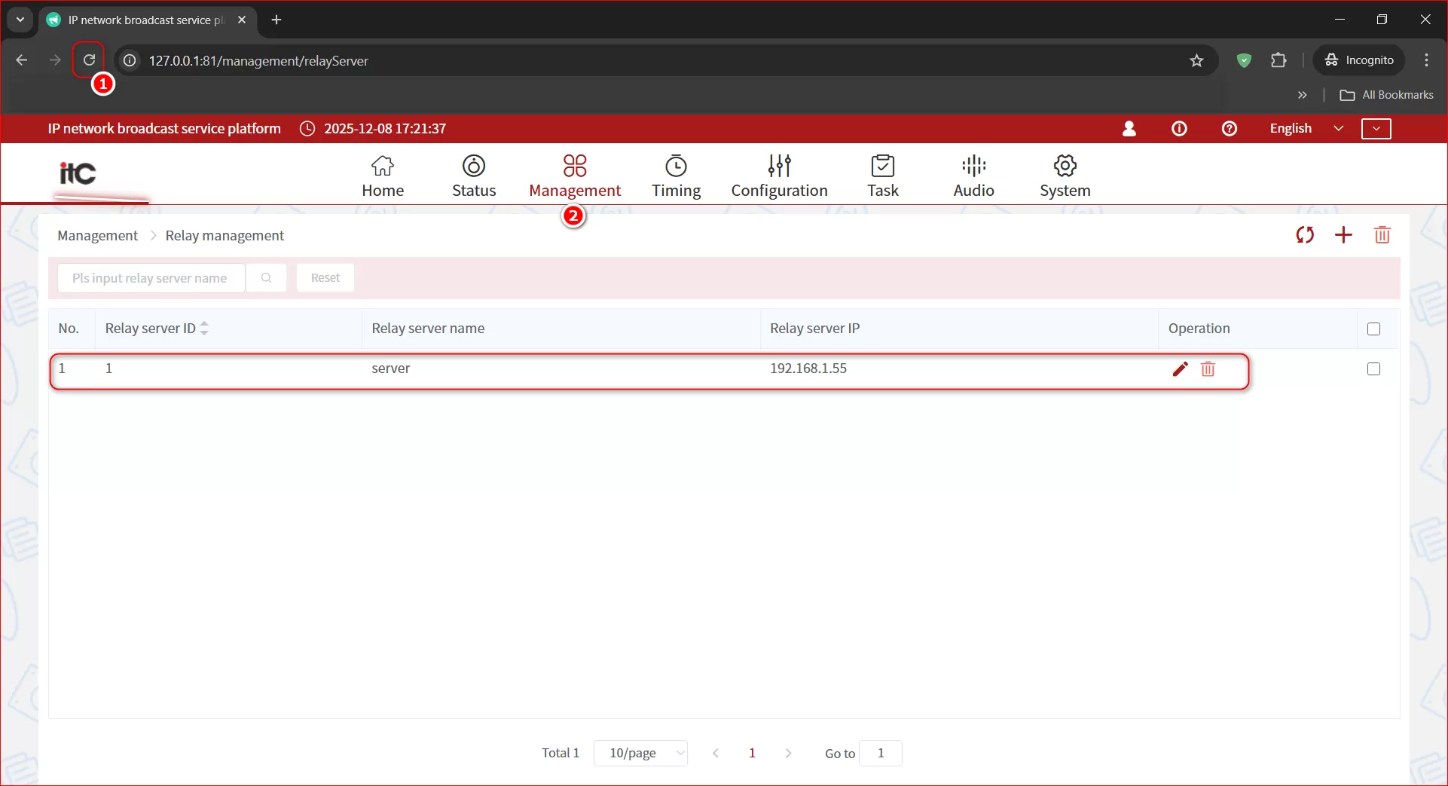Expand the boxed chevron menu in header
This screenshot has height=786, width=1448.
1376,129
